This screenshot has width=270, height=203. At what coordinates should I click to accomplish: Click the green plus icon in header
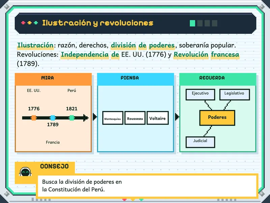point(36,23)
